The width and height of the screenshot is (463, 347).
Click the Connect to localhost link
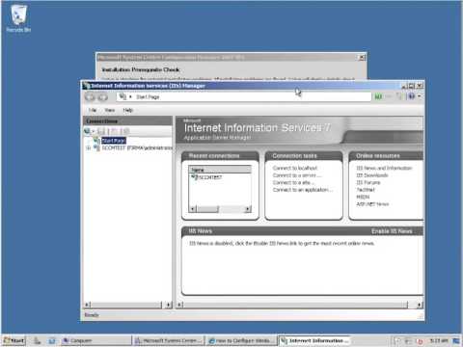(x=295, y=168)
